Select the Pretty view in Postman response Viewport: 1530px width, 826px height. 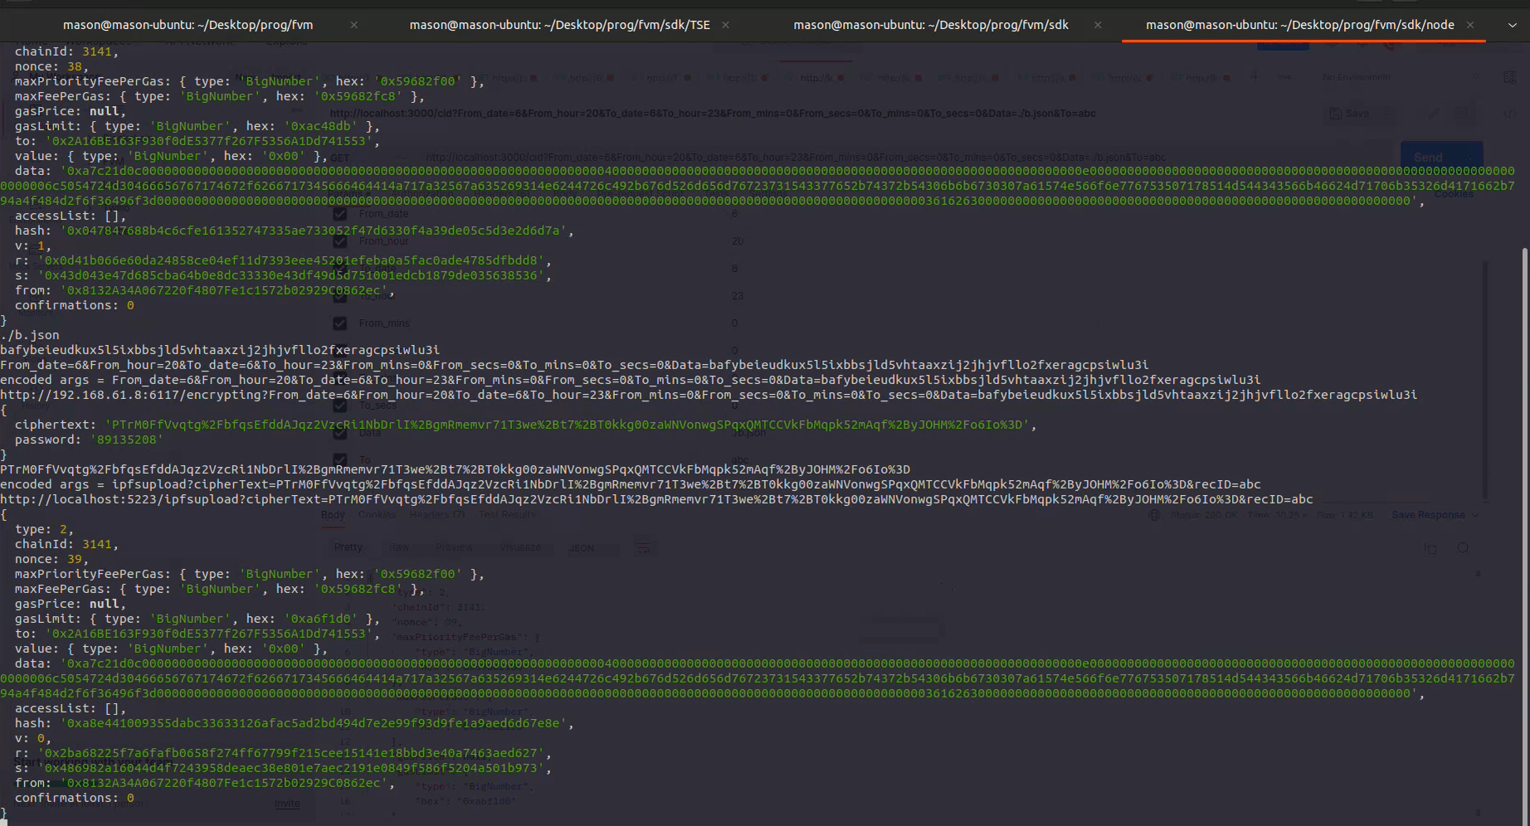click(x=348, y=547)
